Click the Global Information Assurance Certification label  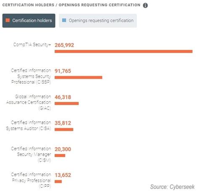pyautogui.click(x=29, y=102)
